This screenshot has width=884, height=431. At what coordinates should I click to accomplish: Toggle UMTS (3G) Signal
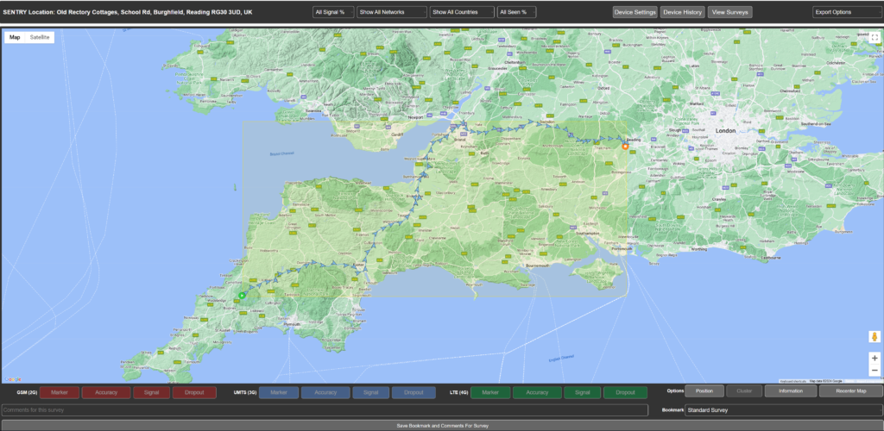371,392
